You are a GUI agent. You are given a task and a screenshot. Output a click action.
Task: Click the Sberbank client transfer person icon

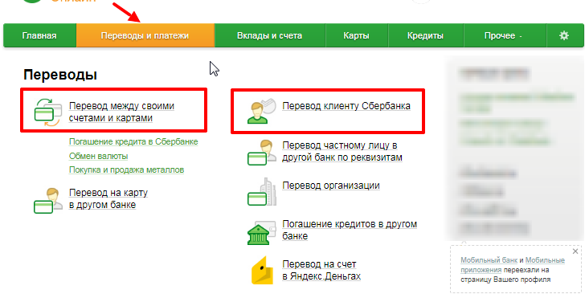[261, 111]
